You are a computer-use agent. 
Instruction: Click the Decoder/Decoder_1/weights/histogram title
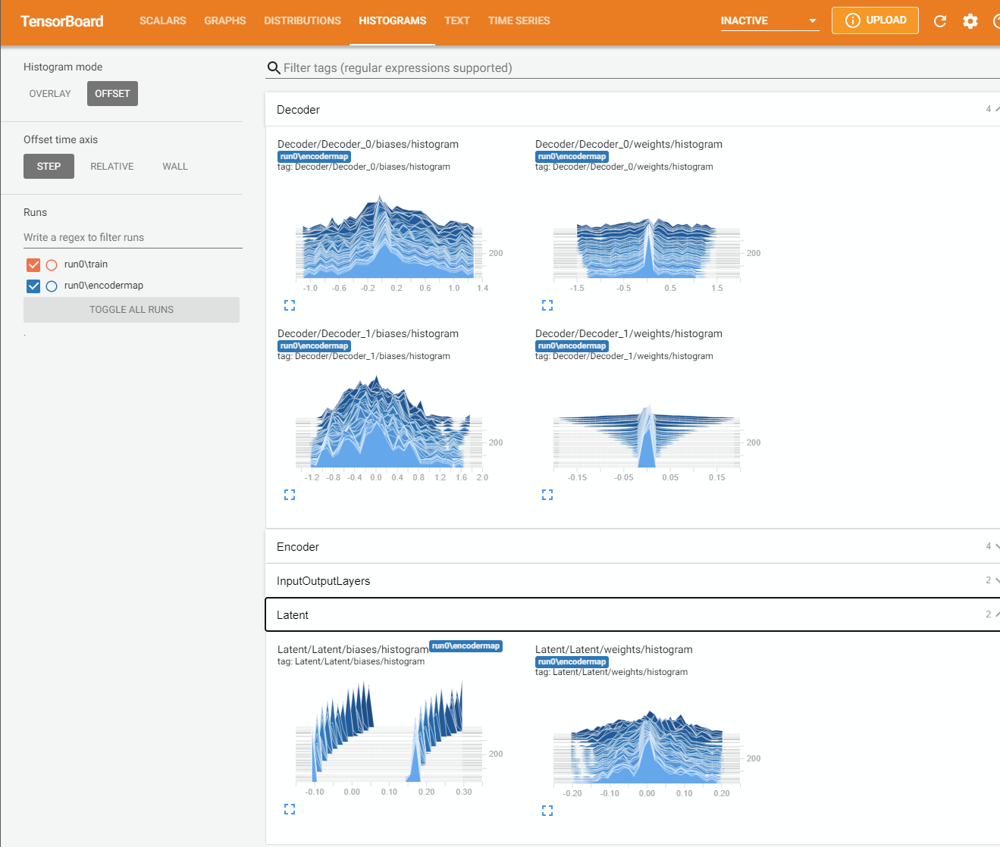[629, 333]
